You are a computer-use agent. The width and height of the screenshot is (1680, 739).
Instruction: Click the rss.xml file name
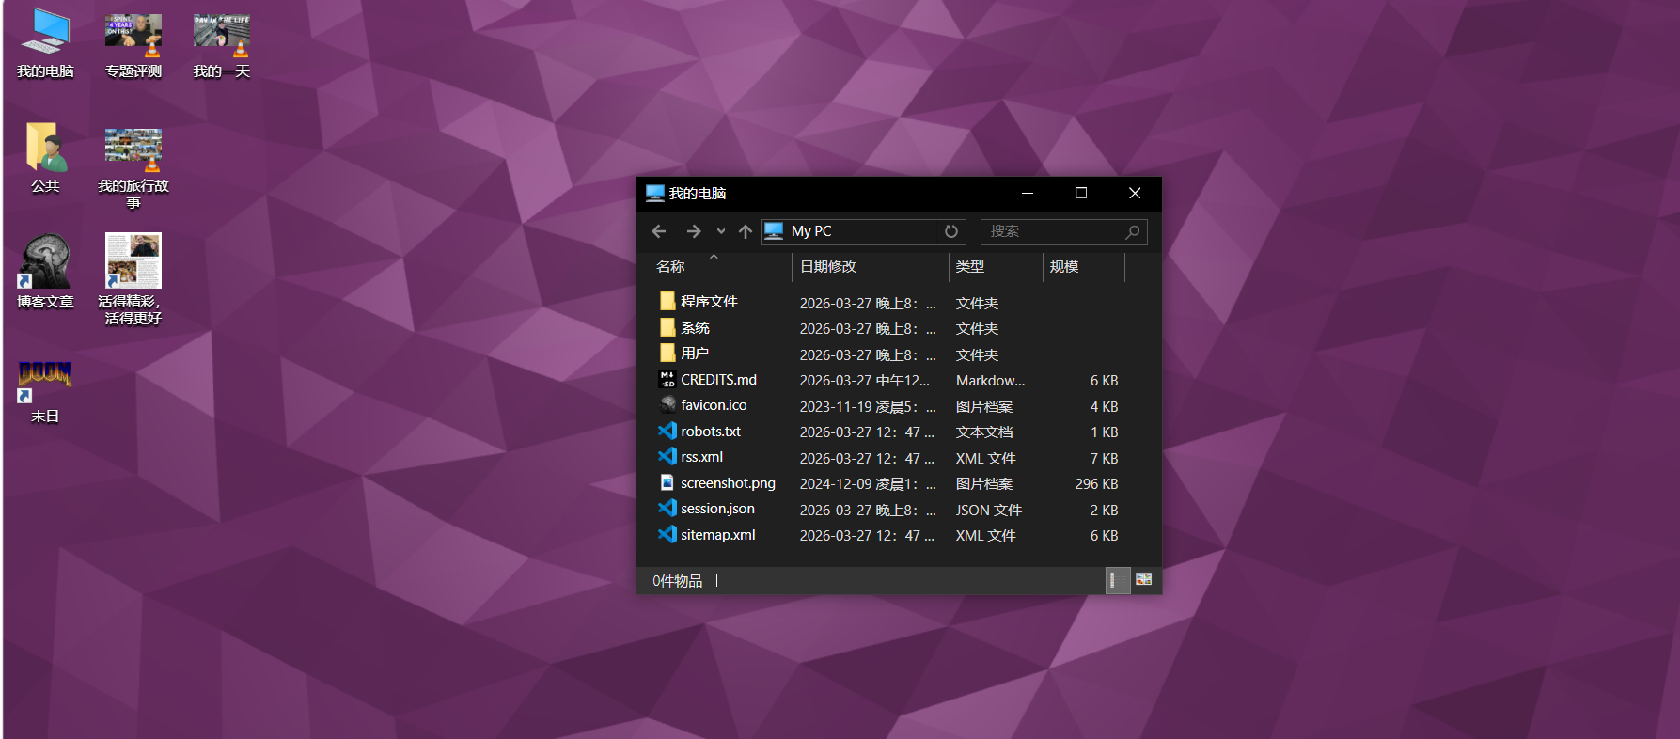(x=701, y=457)
